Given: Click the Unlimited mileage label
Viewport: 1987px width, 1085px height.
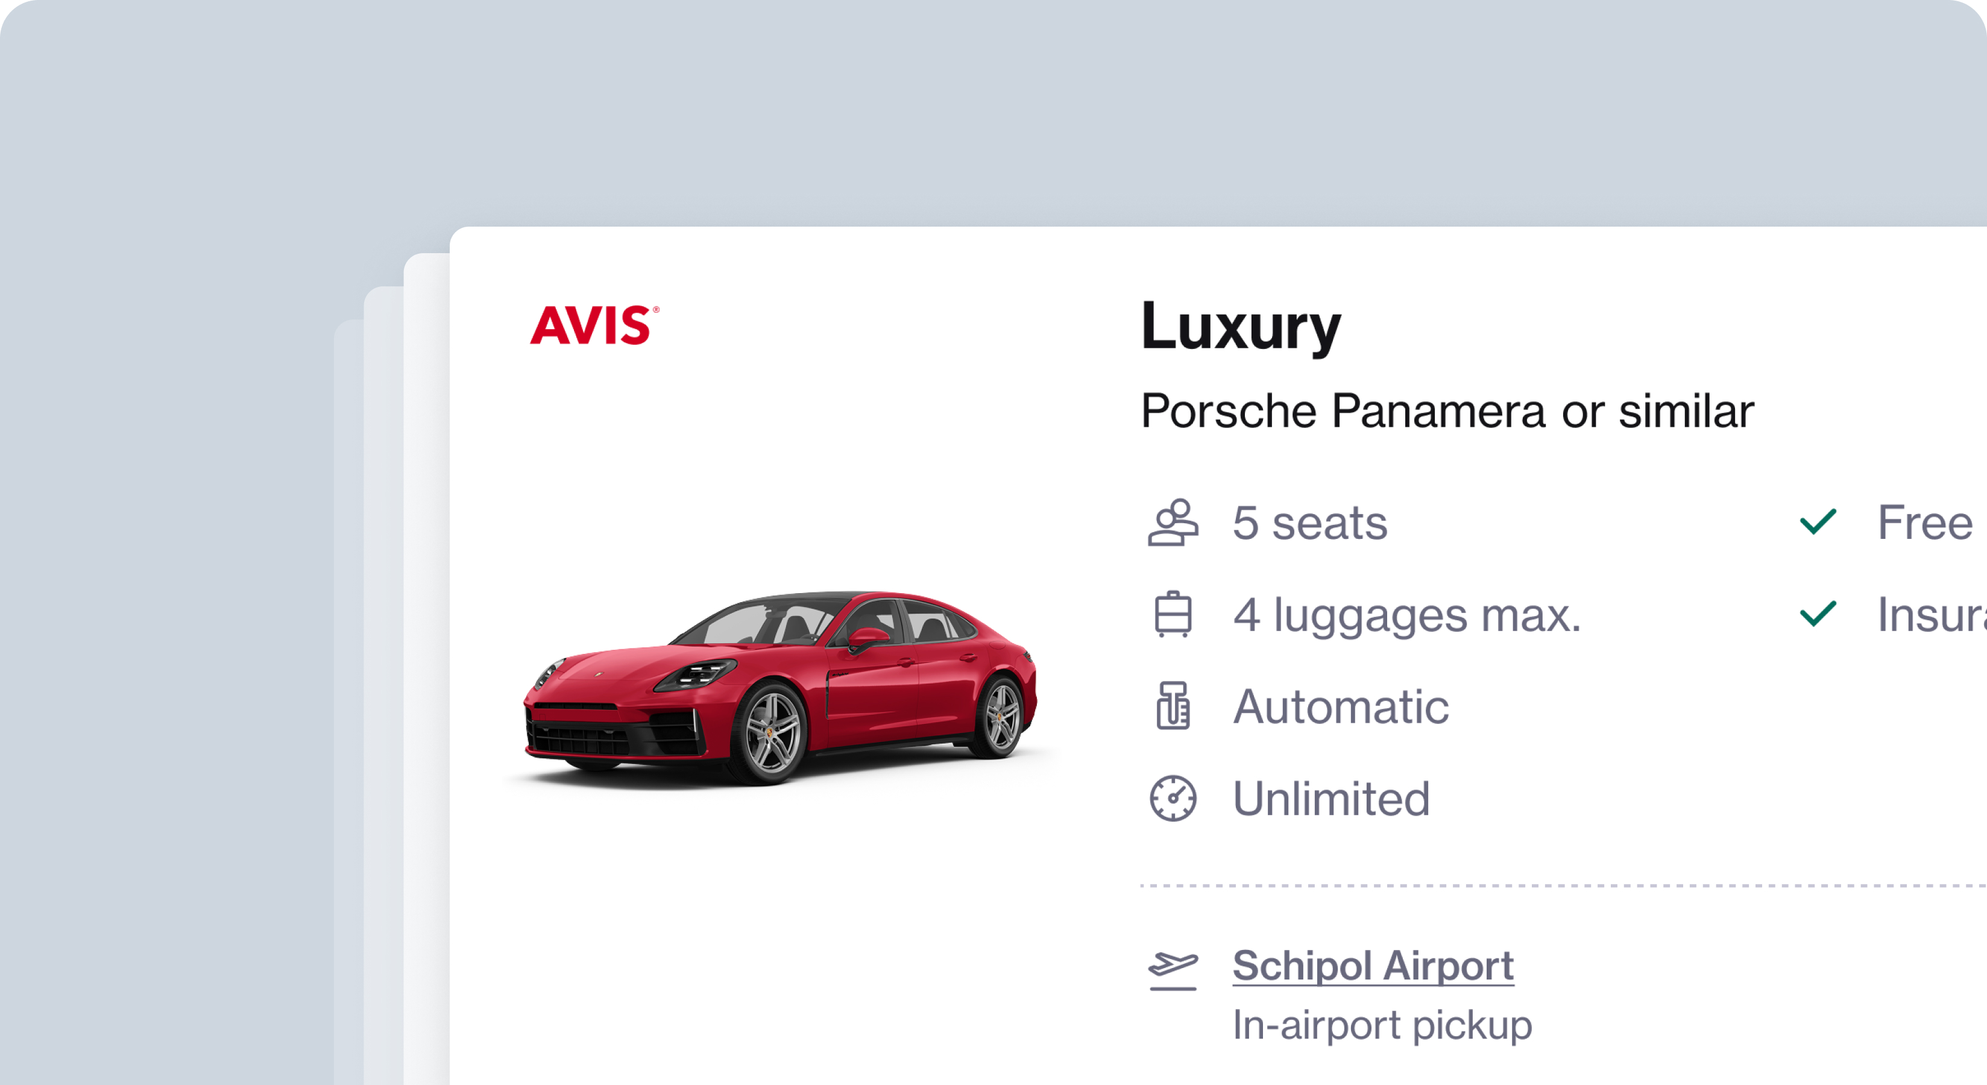Looking at the screenshot, I should (1331, 798).
